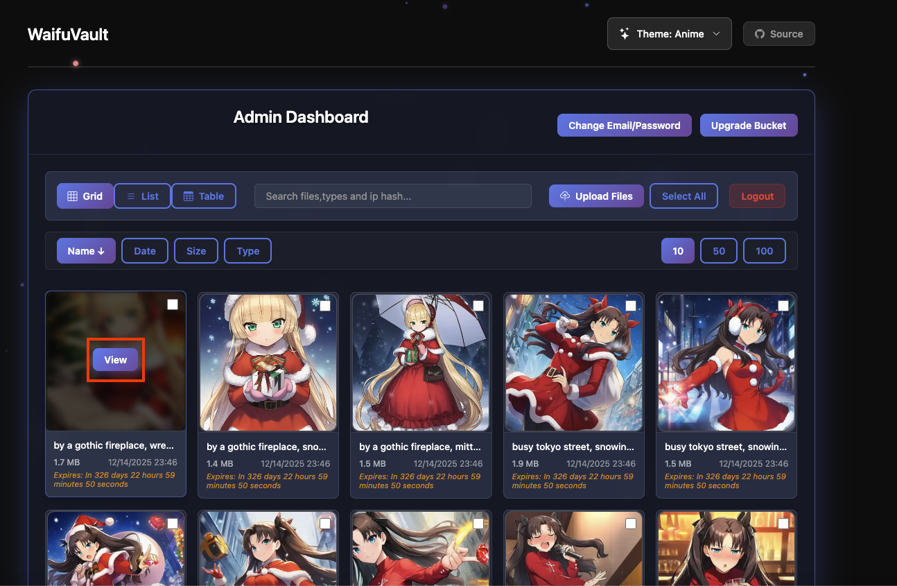Image resolution: width=897 pixels, height=586 pixels.
Task: Show 50 items per page
Action: tap(719, 251)
